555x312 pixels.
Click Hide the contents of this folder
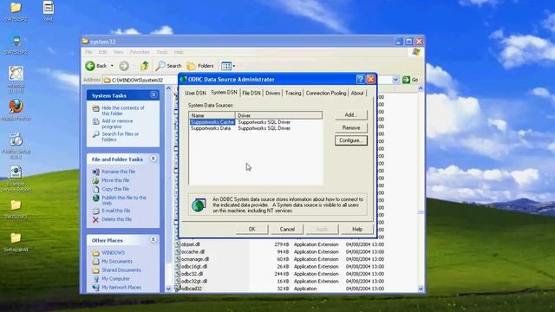tap(123, 111)
